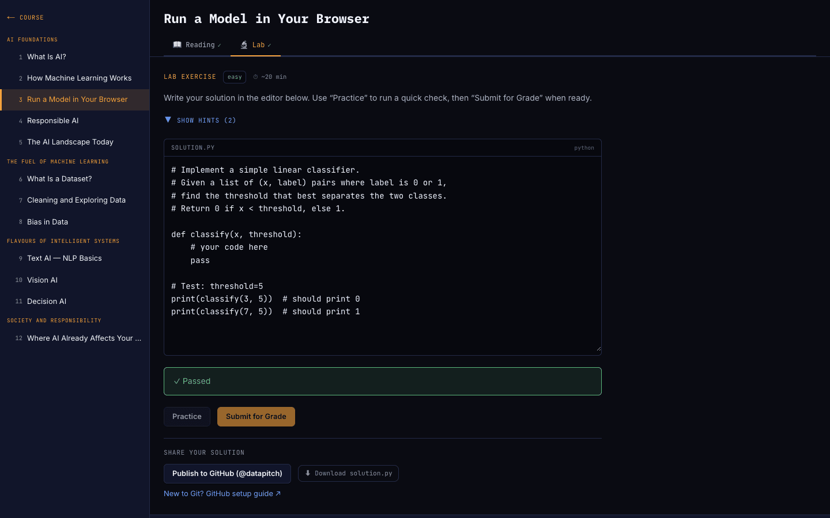Click the microscope icon on the Lab tab
This screenshot has width=830, height=518.
point(244,45)
